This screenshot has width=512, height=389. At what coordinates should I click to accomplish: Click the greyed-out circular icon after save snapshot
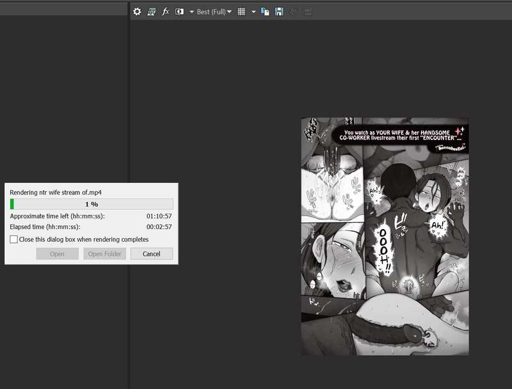pyautogui.click(x=294, y=12)
